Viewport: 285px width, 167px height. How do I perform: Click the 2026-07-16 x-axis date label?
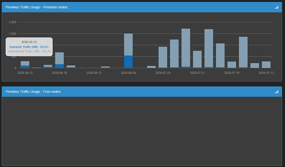pyautogui.click(x=232, y=73)
